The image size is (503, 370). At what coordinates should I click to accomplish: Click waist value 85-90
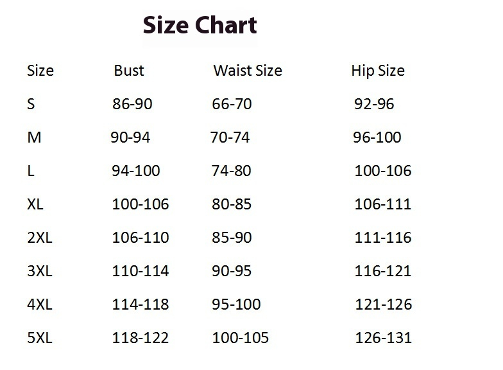(x=232, y=238)
